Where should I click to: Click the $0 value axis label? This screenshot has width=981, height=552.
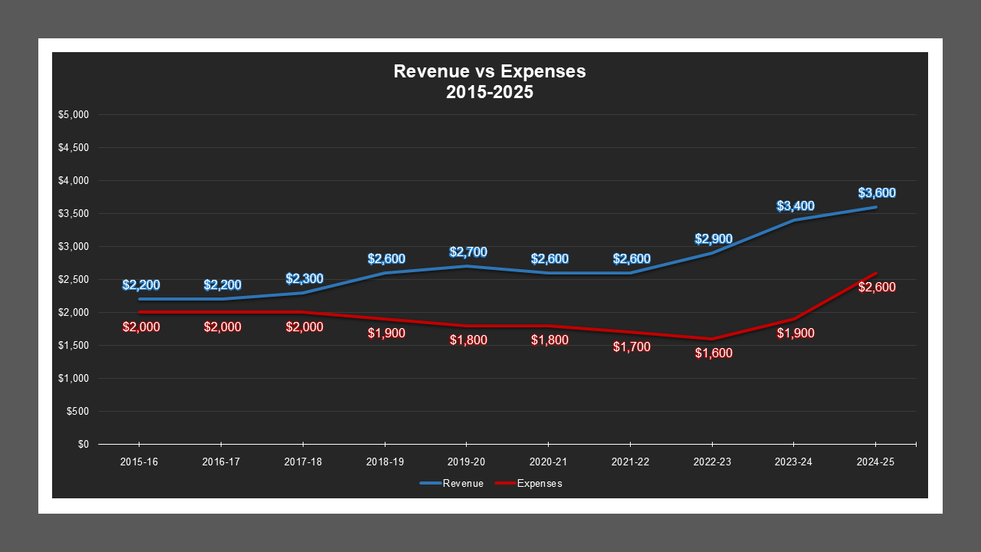[x=82, y=444]
